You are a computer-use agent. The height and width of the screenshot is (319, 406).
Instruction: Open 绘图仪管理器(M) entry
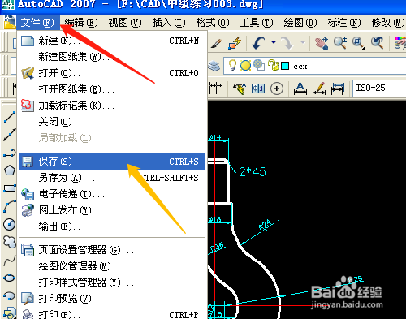click(112, 266)
